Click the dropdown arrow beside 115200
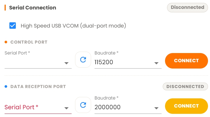 (x=156, y=63)
